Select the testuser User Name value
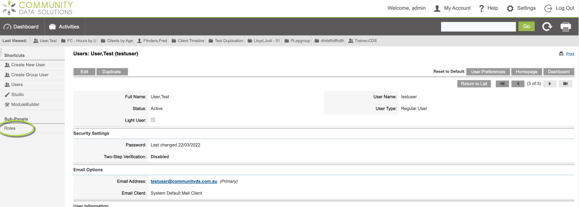Viewport: 579px width, 207px height. click(x=409, y=97)
